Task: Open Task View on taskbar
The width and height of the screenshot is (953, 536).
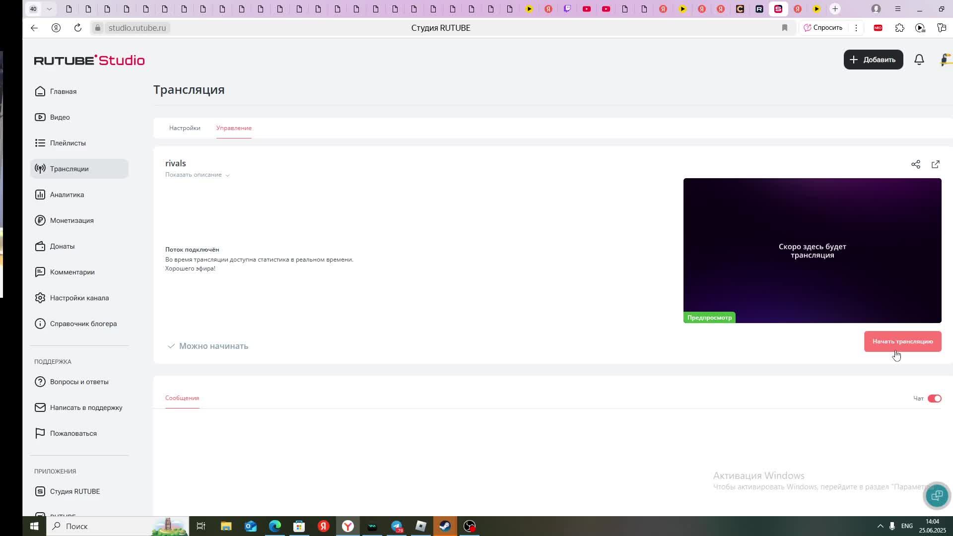Action: point(201,526)
